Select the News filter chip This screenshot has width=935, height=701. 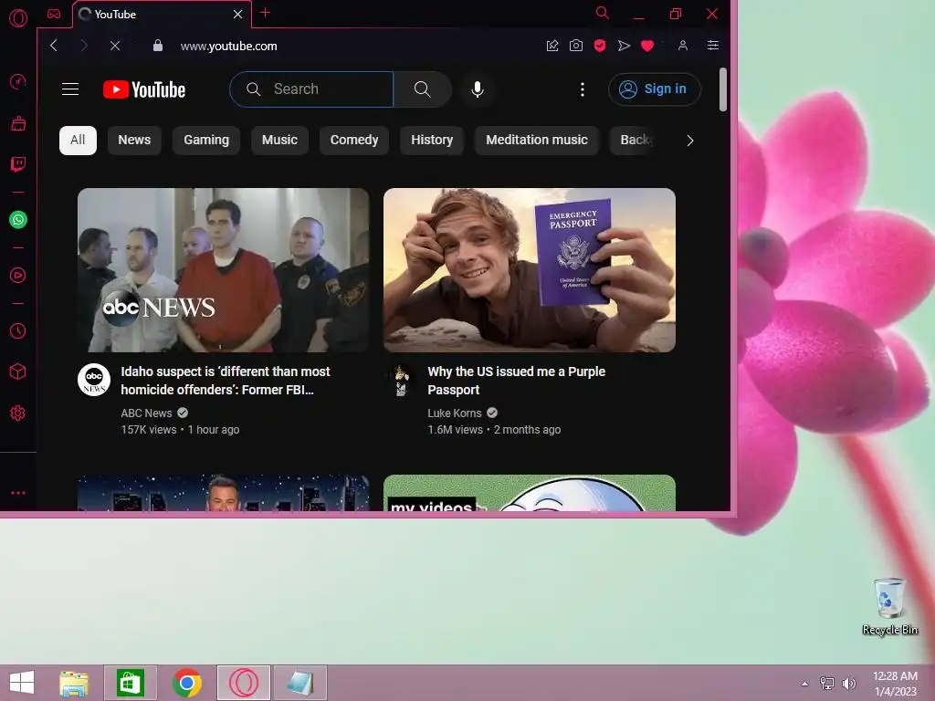click(x=134, y=140)
